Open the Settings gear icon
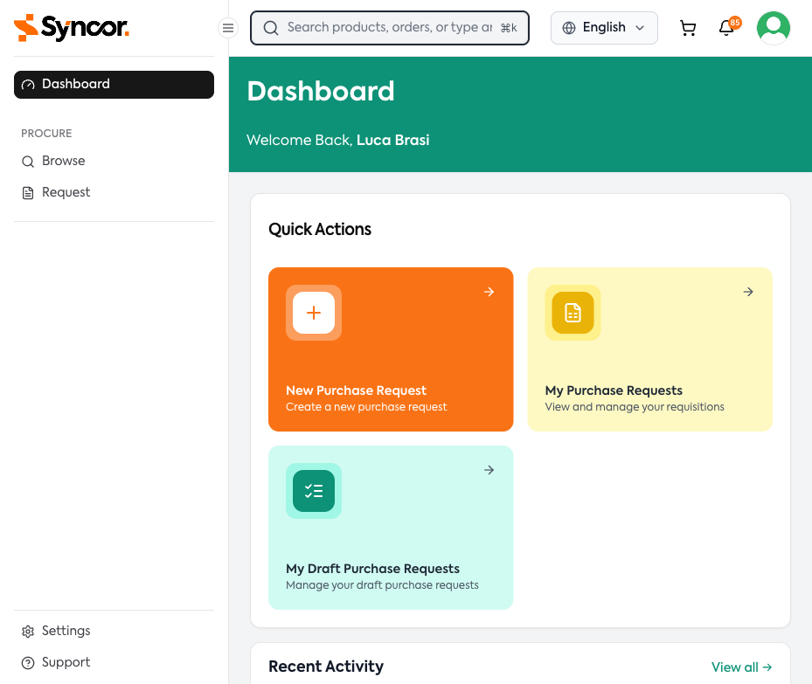Image resolution: width=812 pixels, height=684 pixels. tap(27, 631)
